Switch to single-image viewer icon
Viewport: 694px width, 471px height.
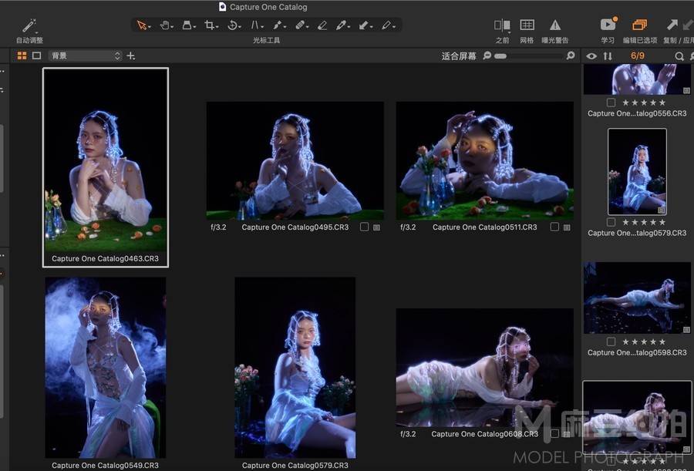(x=37, y=56)
